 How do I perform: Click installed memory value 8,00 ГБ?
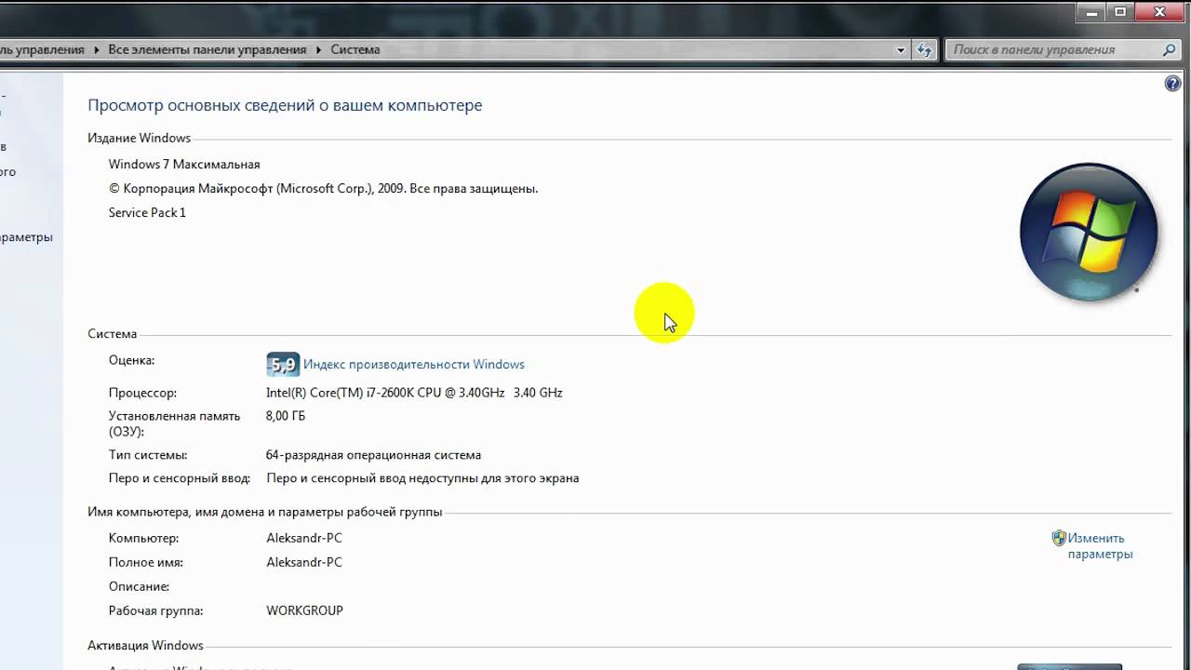[x=286, y=416]
